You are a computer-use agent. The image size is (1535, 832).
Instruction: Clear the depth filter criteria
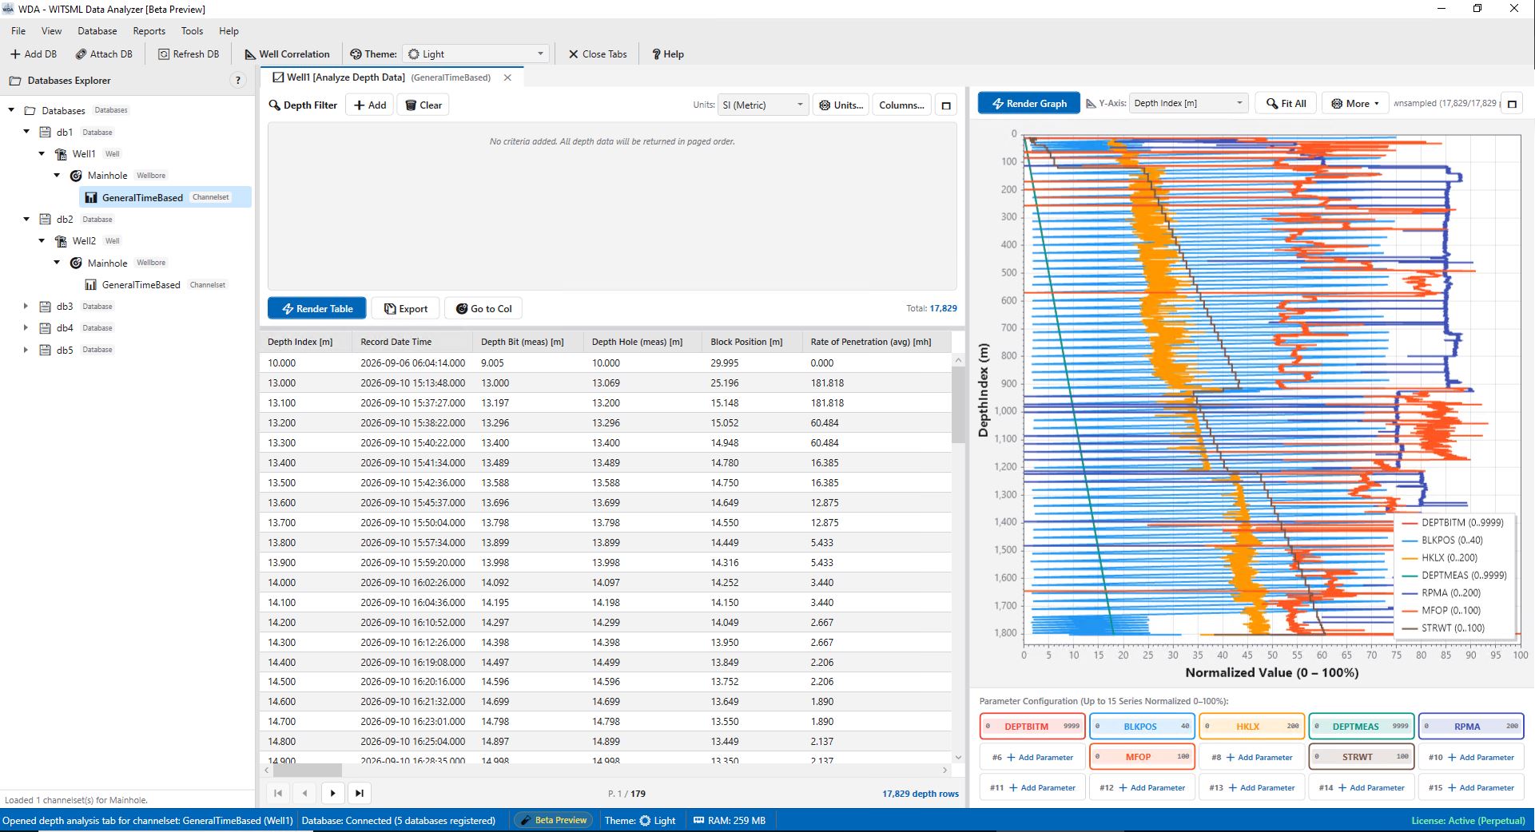click(x=424, y=105)
